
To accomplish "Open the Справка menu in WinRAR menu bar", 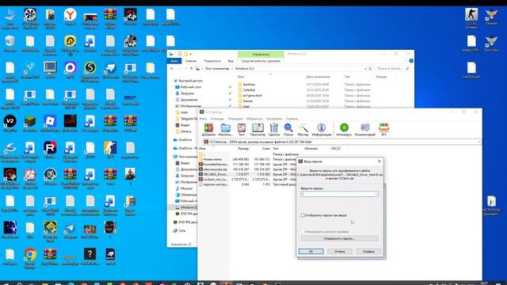I will pos(292,119).
